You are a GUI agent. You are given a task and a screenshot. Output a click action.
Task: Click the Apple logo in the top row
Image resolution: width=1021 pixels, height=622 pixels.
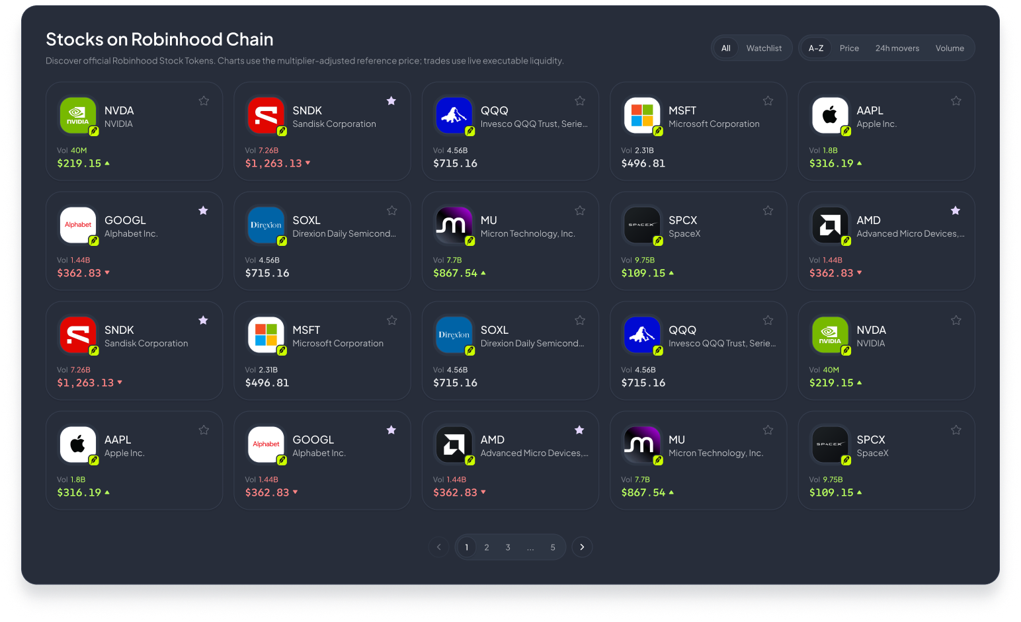pyautogui.click(x=831, y=116)
